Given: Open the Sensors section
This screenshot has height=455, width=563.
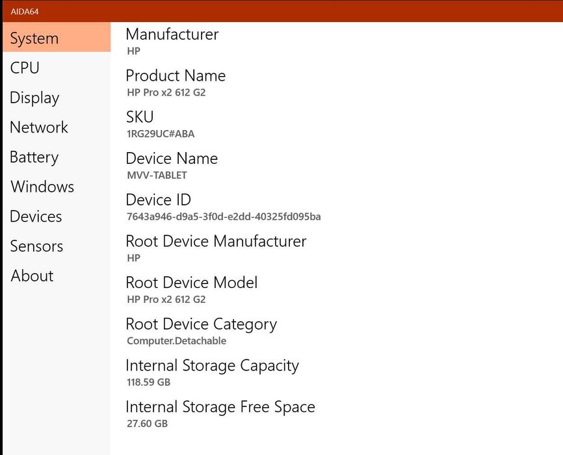Looking at the screenshot, I should coord(57,246).
